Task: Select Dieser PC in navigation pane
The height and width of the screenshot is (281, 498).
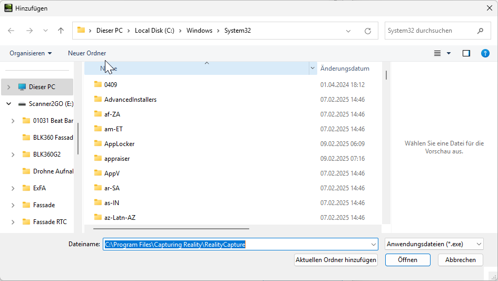Action: click(x=42, y=87)
